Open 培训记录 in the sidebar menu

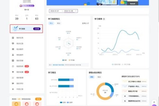tap(20, 43)
